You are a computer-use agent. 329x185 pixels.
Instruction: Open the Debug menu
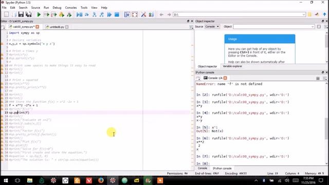coord(57,8)
